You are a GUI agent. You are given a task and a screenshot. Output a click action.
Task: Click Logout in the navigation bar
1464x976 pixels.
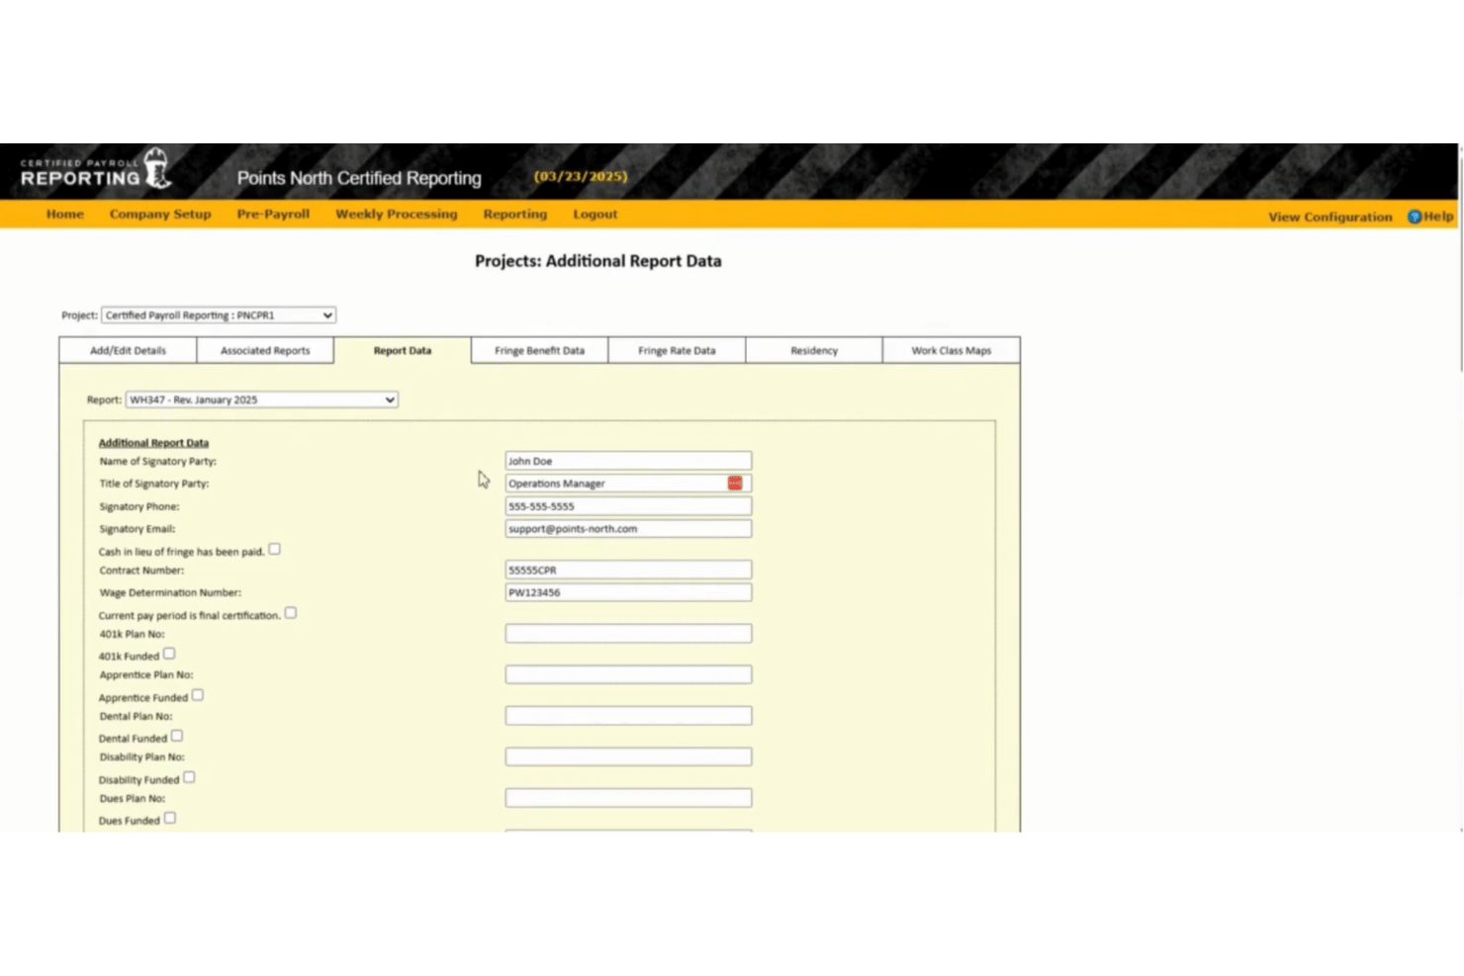(x=595, y=214)
